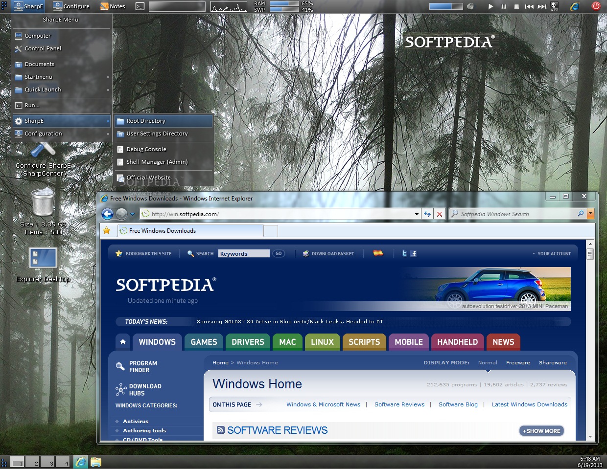The height and width of the screenshot is (469, 607).
Task: Click the Previous track button
Action: point(529,6)
